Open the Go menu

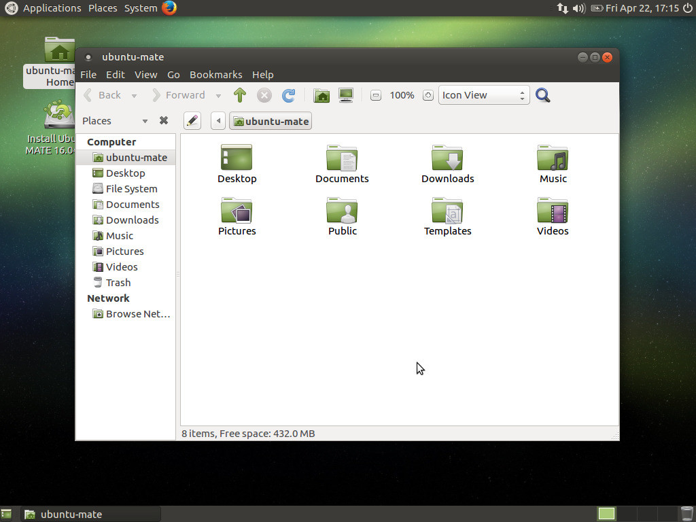click(x=172, y=75)
